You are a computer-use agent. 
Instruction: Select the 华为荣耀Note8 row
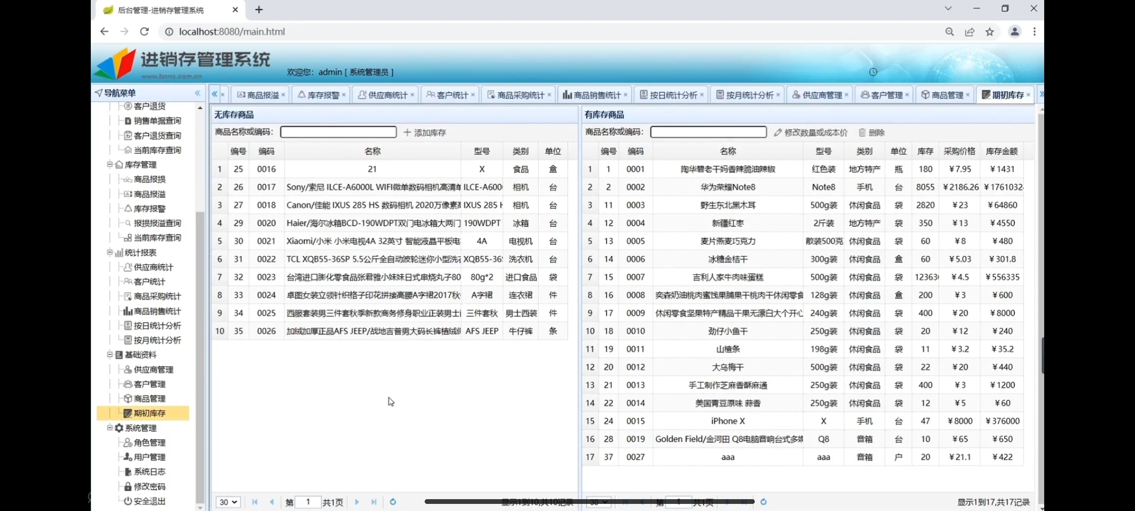(x=803, y=187)
